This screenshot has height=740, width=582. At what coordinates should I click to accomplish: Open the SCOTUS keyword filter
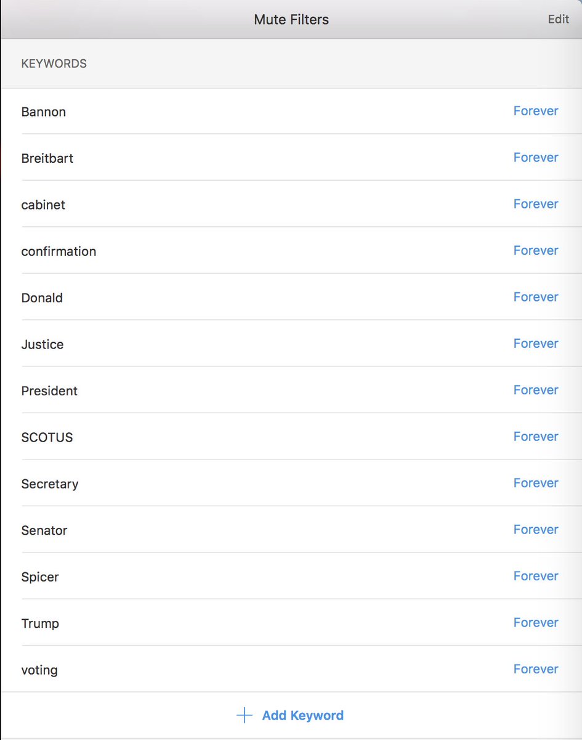point(47,437)
